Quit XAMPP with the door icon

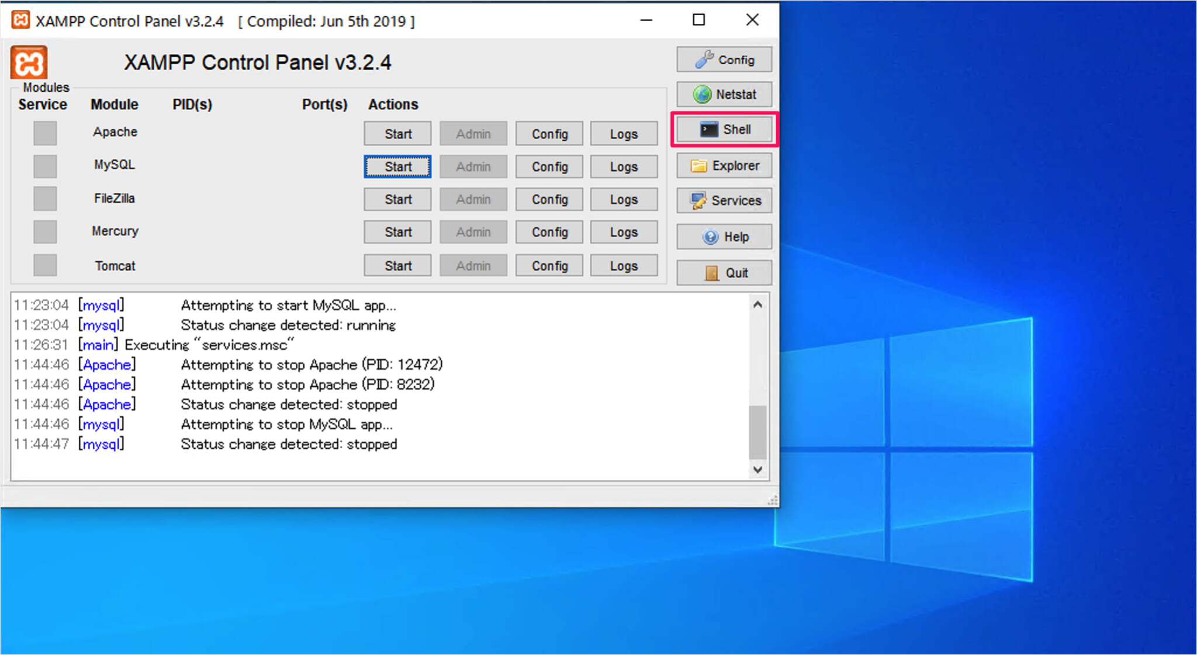point(724,273)
